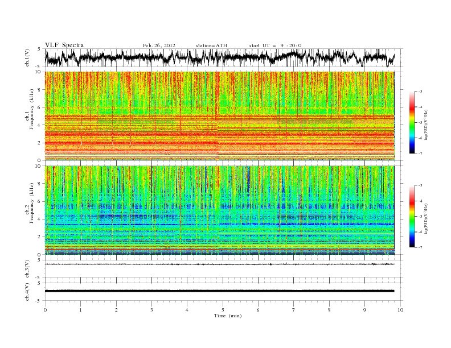Click the time axis tick label "0"
Screen dimensions: 451x348
[x=45, y=310]
